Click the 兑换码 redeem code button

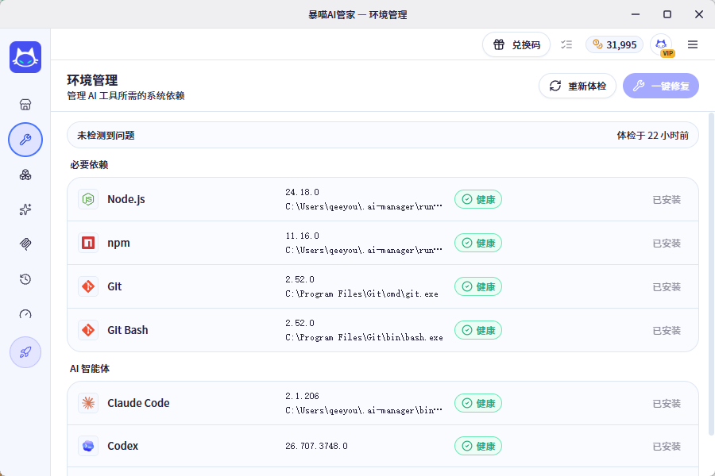pos(516,44)
